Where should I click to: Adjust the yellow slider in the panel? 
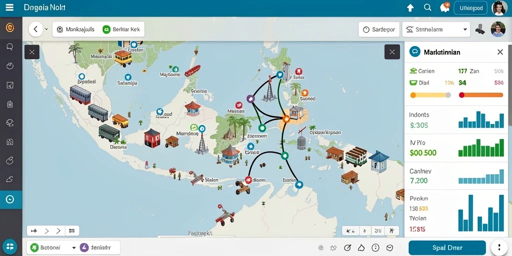point(430,95)
